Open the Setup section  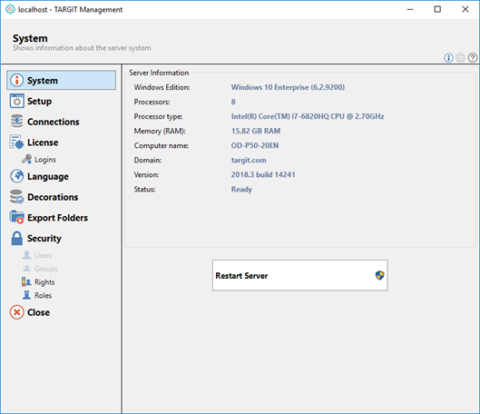click(x=39, y=101)
